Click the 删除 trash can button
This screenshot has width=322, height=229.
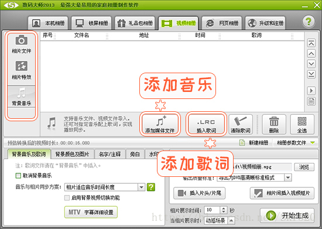coord(274,125)
